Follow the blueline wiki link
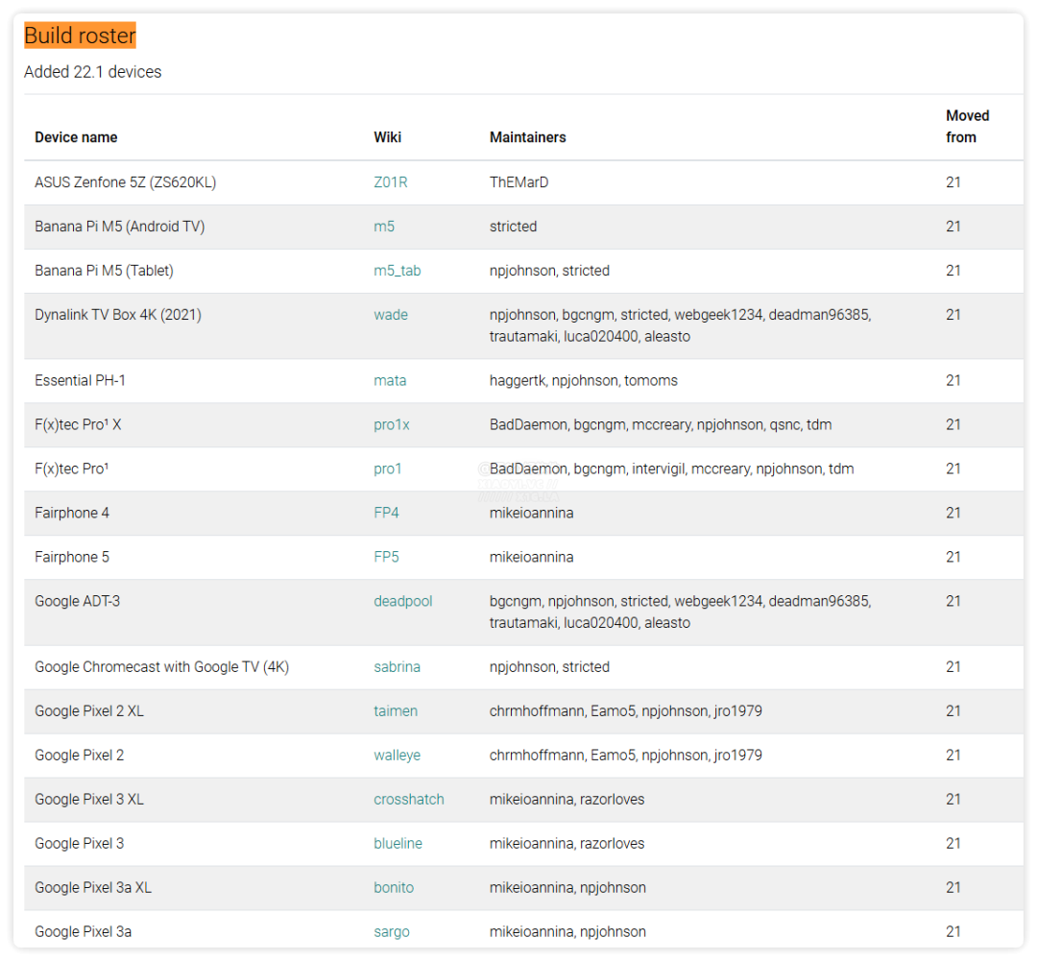The width and height of the screenshot is (1037, 961). [x=398, y=843]
